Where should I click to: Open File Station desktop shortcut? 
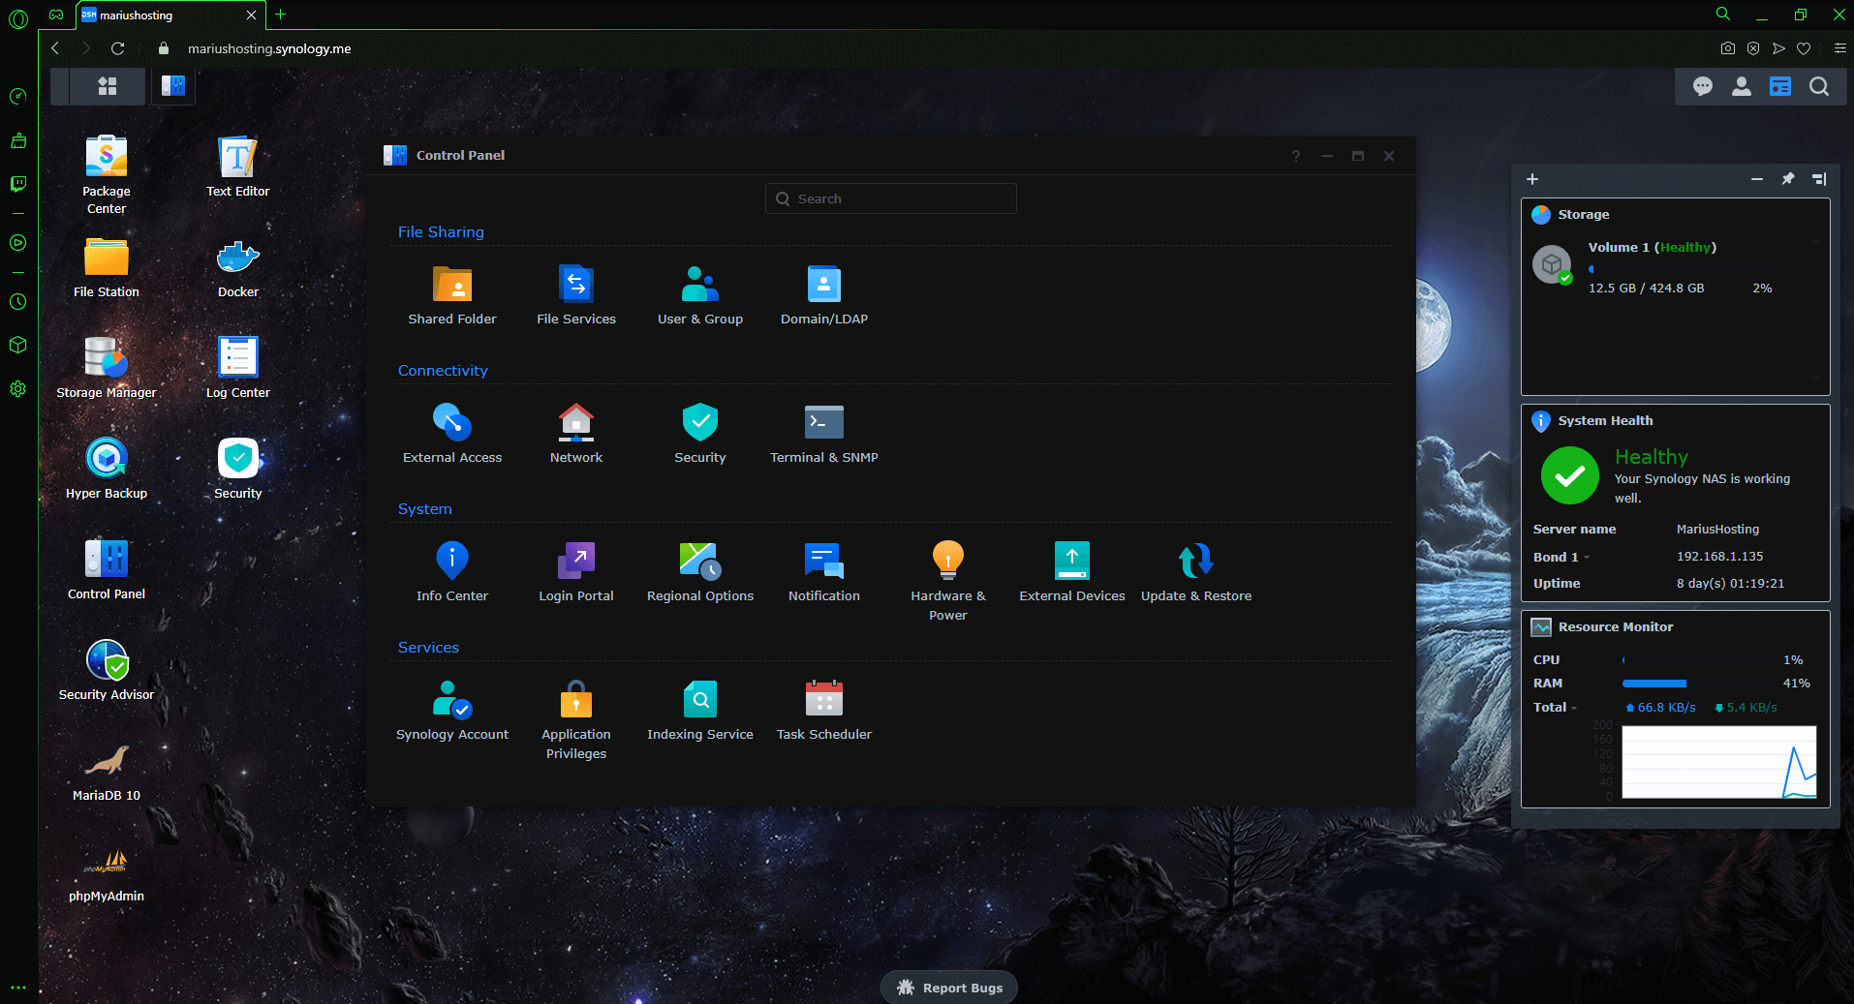[x=107, y=267]
